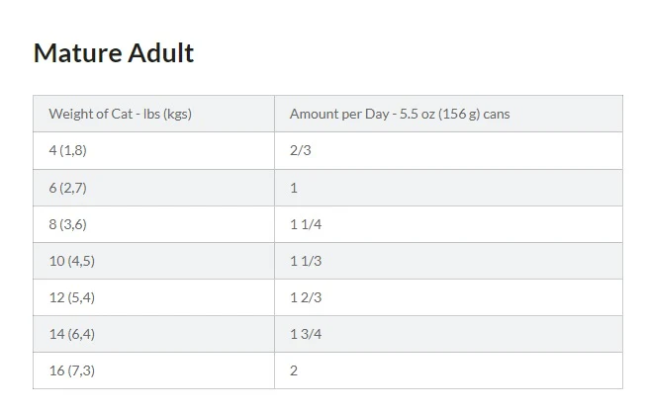Screen dimensions: 647x409
Task: Click the 2/3 amount cell
Action: pyautogui.click(x=448, y=150)
